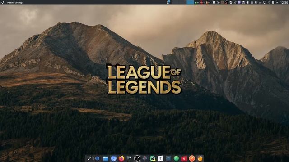The width and height of the screenshot is (289, 162).
Task: Open the dark diamond dock icon
Action: 145,158
